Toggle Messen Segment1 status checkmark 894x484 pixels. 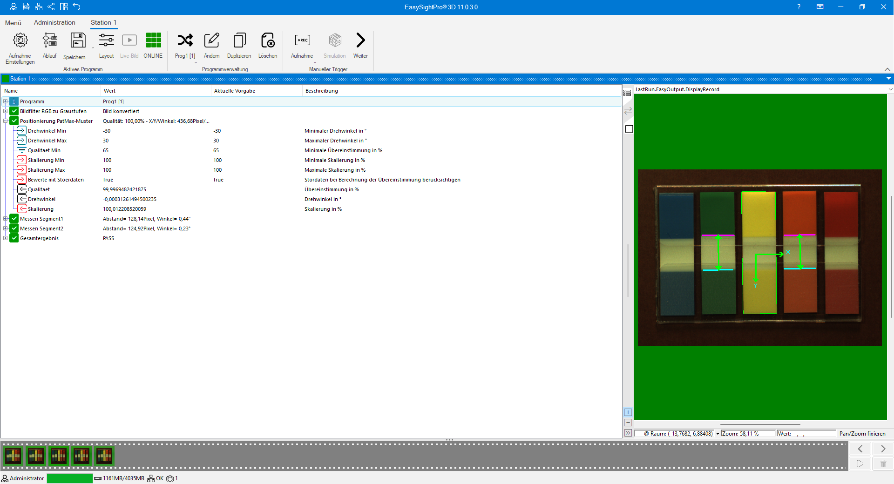click(14, 219)
